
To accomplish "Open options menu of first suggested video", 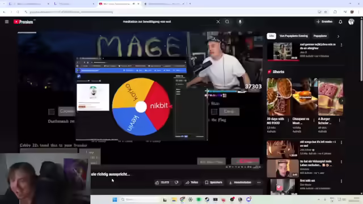I will click(x=341, y=45).
